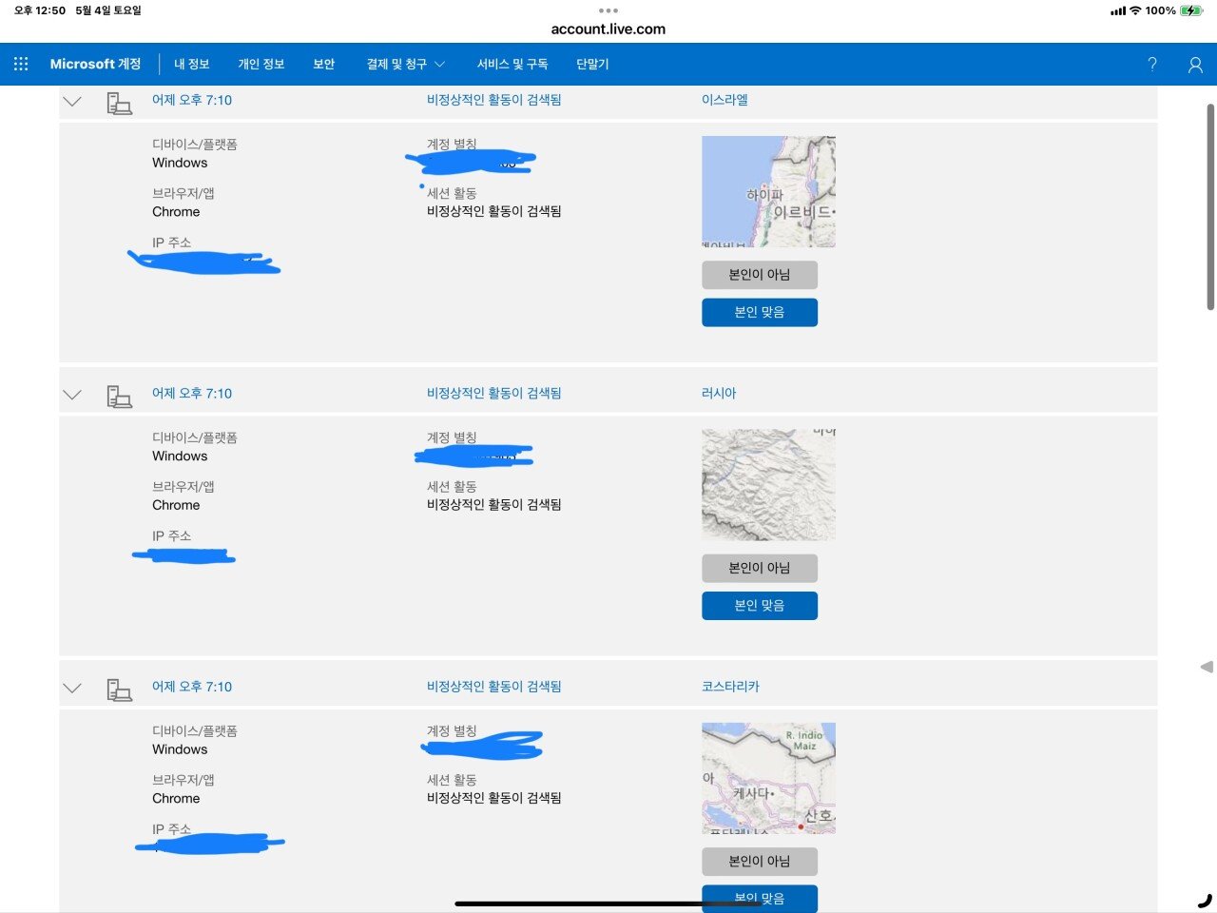The height and width of the screenshot is (913, 1217).
Task: Click the vertical page scrollbar on right
Action: pyautogui.click(x=1210, y=206)
